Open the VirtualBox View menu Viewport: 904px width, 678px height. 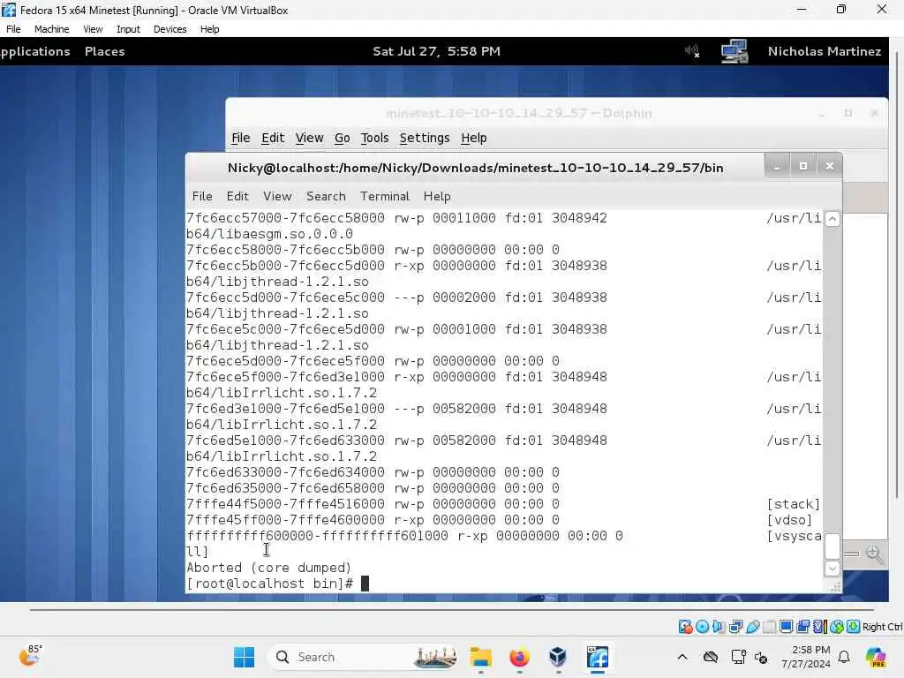click(x=92, y=29)
